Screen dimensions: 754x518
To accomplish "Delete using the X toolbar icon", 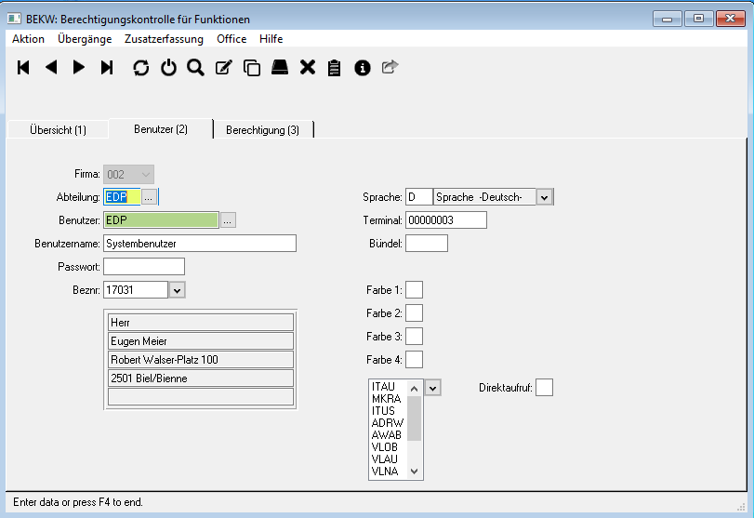I will pos(308,67).
